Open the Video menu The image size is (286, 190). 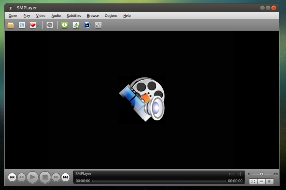pyautogui.click(x=41, y=16)
